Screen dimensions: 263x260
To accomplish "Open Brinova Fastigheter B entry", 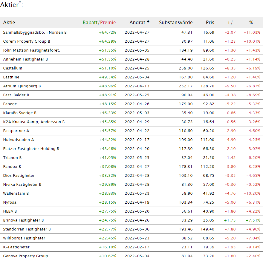I will 24,220.
